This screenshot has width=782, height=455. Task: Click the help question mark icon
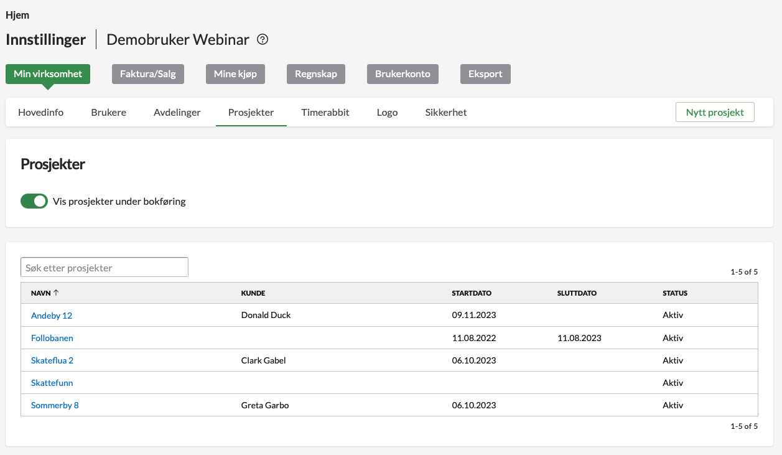pyautogui.click(x=263, y=40)
